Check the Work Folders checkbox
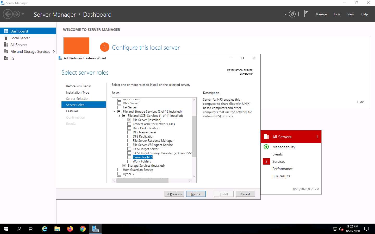 (x=129, y=161)
